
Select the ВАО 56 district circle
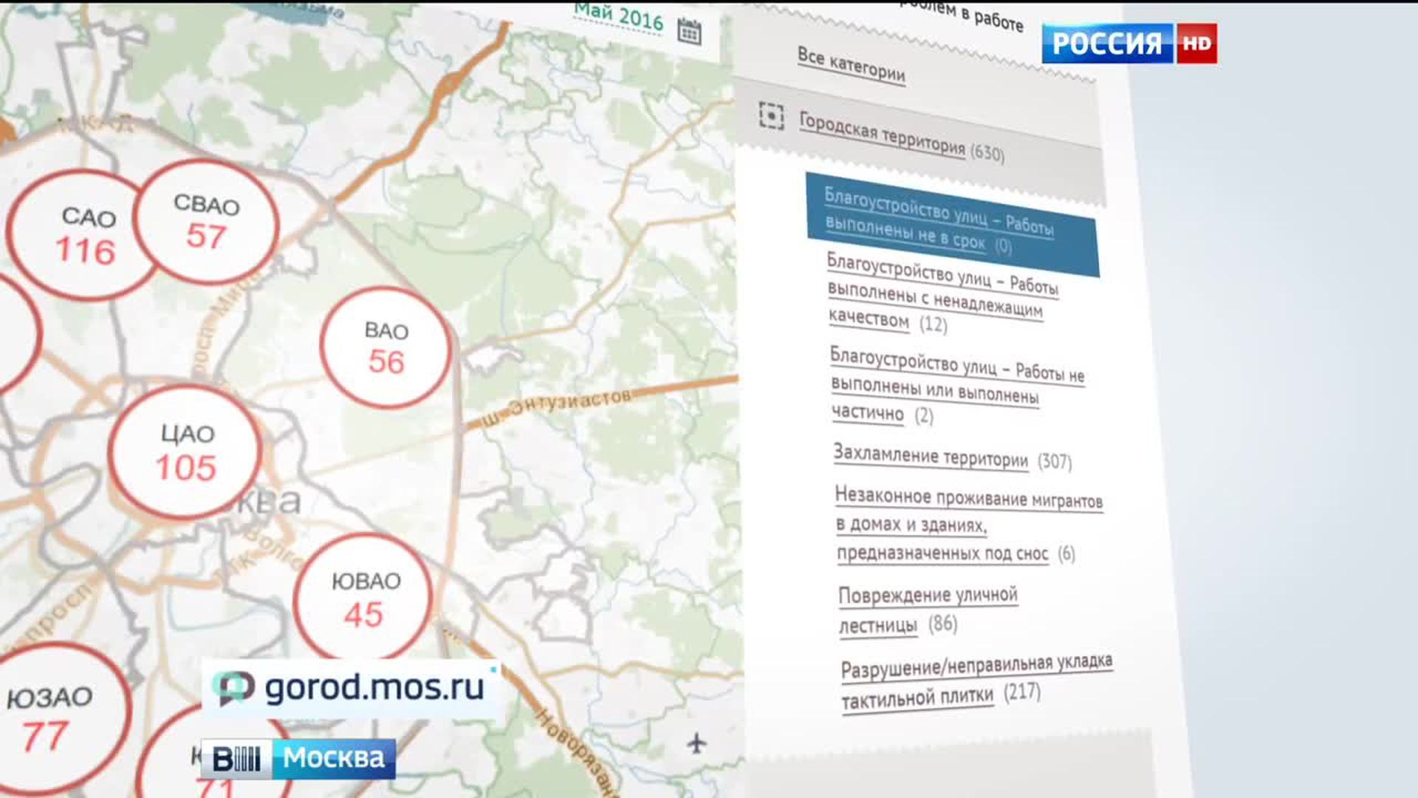point(386,347)
